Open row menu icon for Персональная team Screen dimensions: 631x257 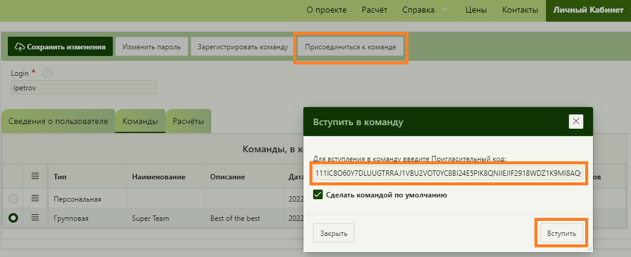(x=36, y=198)
